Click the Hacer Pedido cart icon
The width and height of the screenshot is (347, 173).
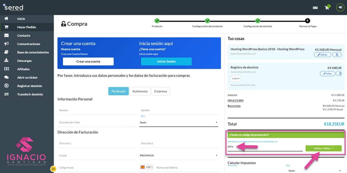click(x=6, y=27)
